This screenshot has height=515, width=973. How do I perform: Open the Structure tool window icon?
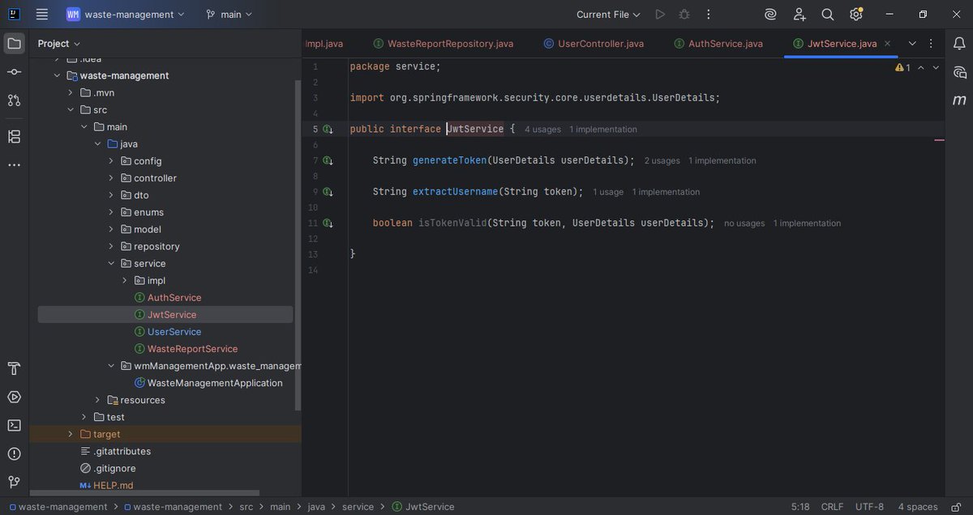click(x=14, y=136)
